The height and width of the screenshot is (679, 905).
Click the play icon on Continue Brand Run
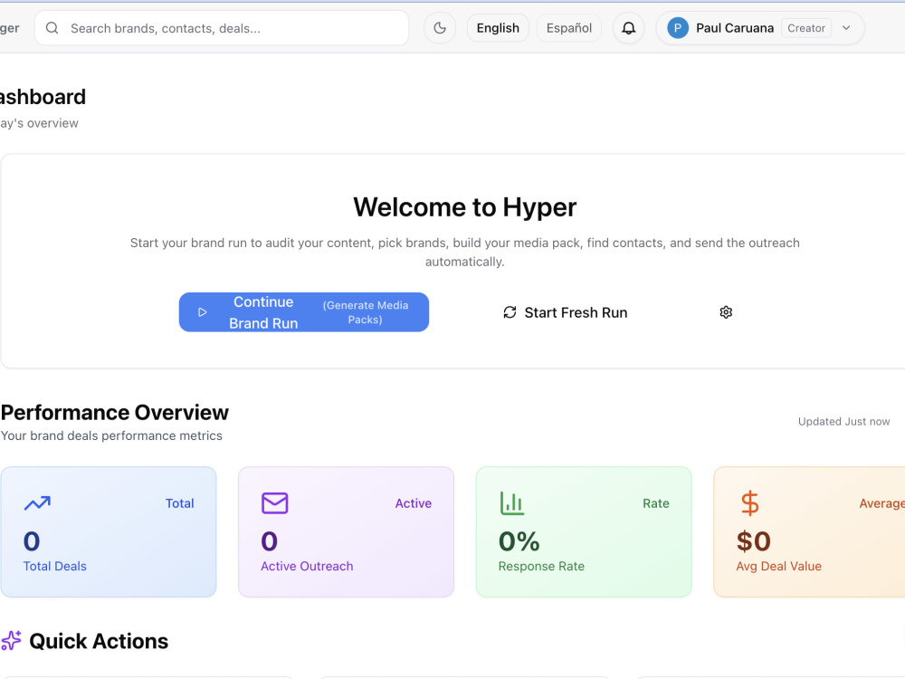click(x=203, y=312)
